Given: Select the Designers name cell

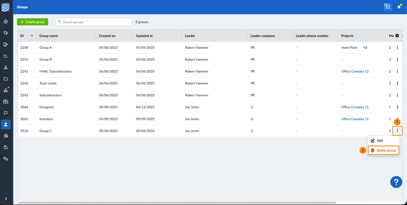Looking at the screenshot, I should click(x=47, y=107).
